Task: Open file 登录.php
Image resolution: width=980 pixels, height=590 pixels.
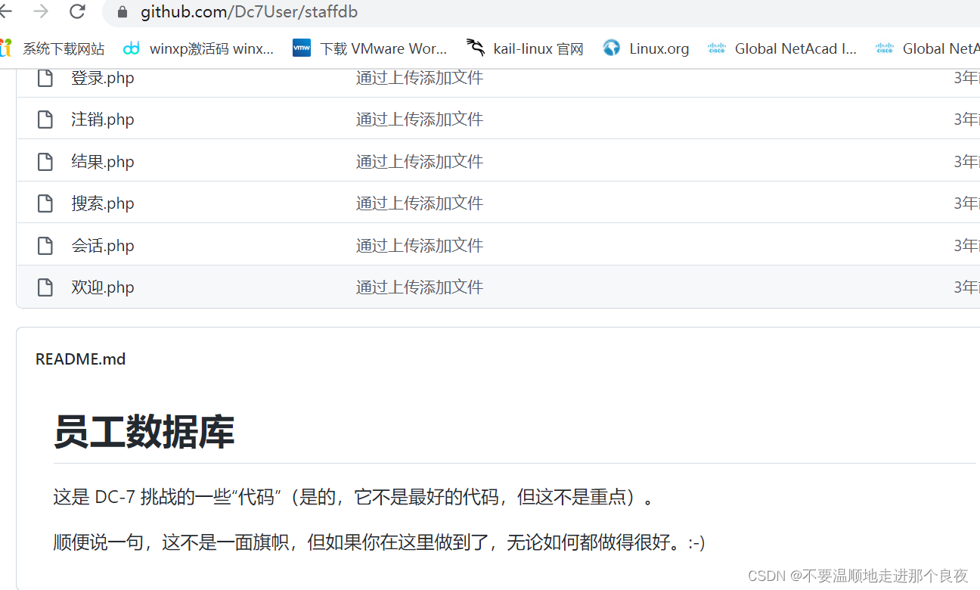Action: 103,78
